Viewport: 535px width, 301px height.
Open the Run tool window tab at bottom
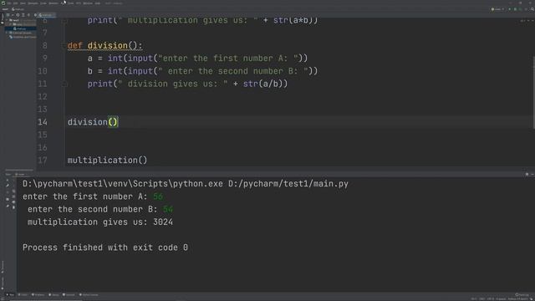pyautogui.click(x=10, y=295)
